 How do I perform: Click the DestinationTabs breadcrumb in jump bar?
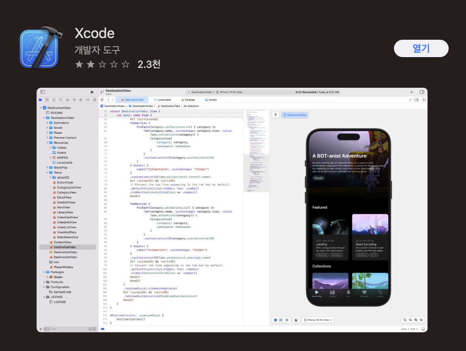[168, 106]
